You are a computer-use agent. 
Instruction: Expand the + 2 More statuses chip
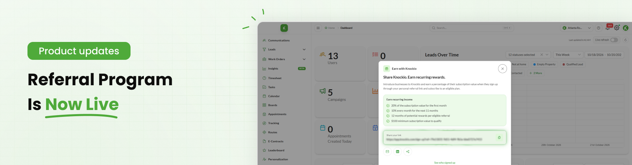tap(536, 73)
